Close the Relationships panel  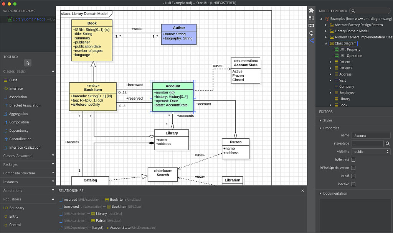click(302, 190)
